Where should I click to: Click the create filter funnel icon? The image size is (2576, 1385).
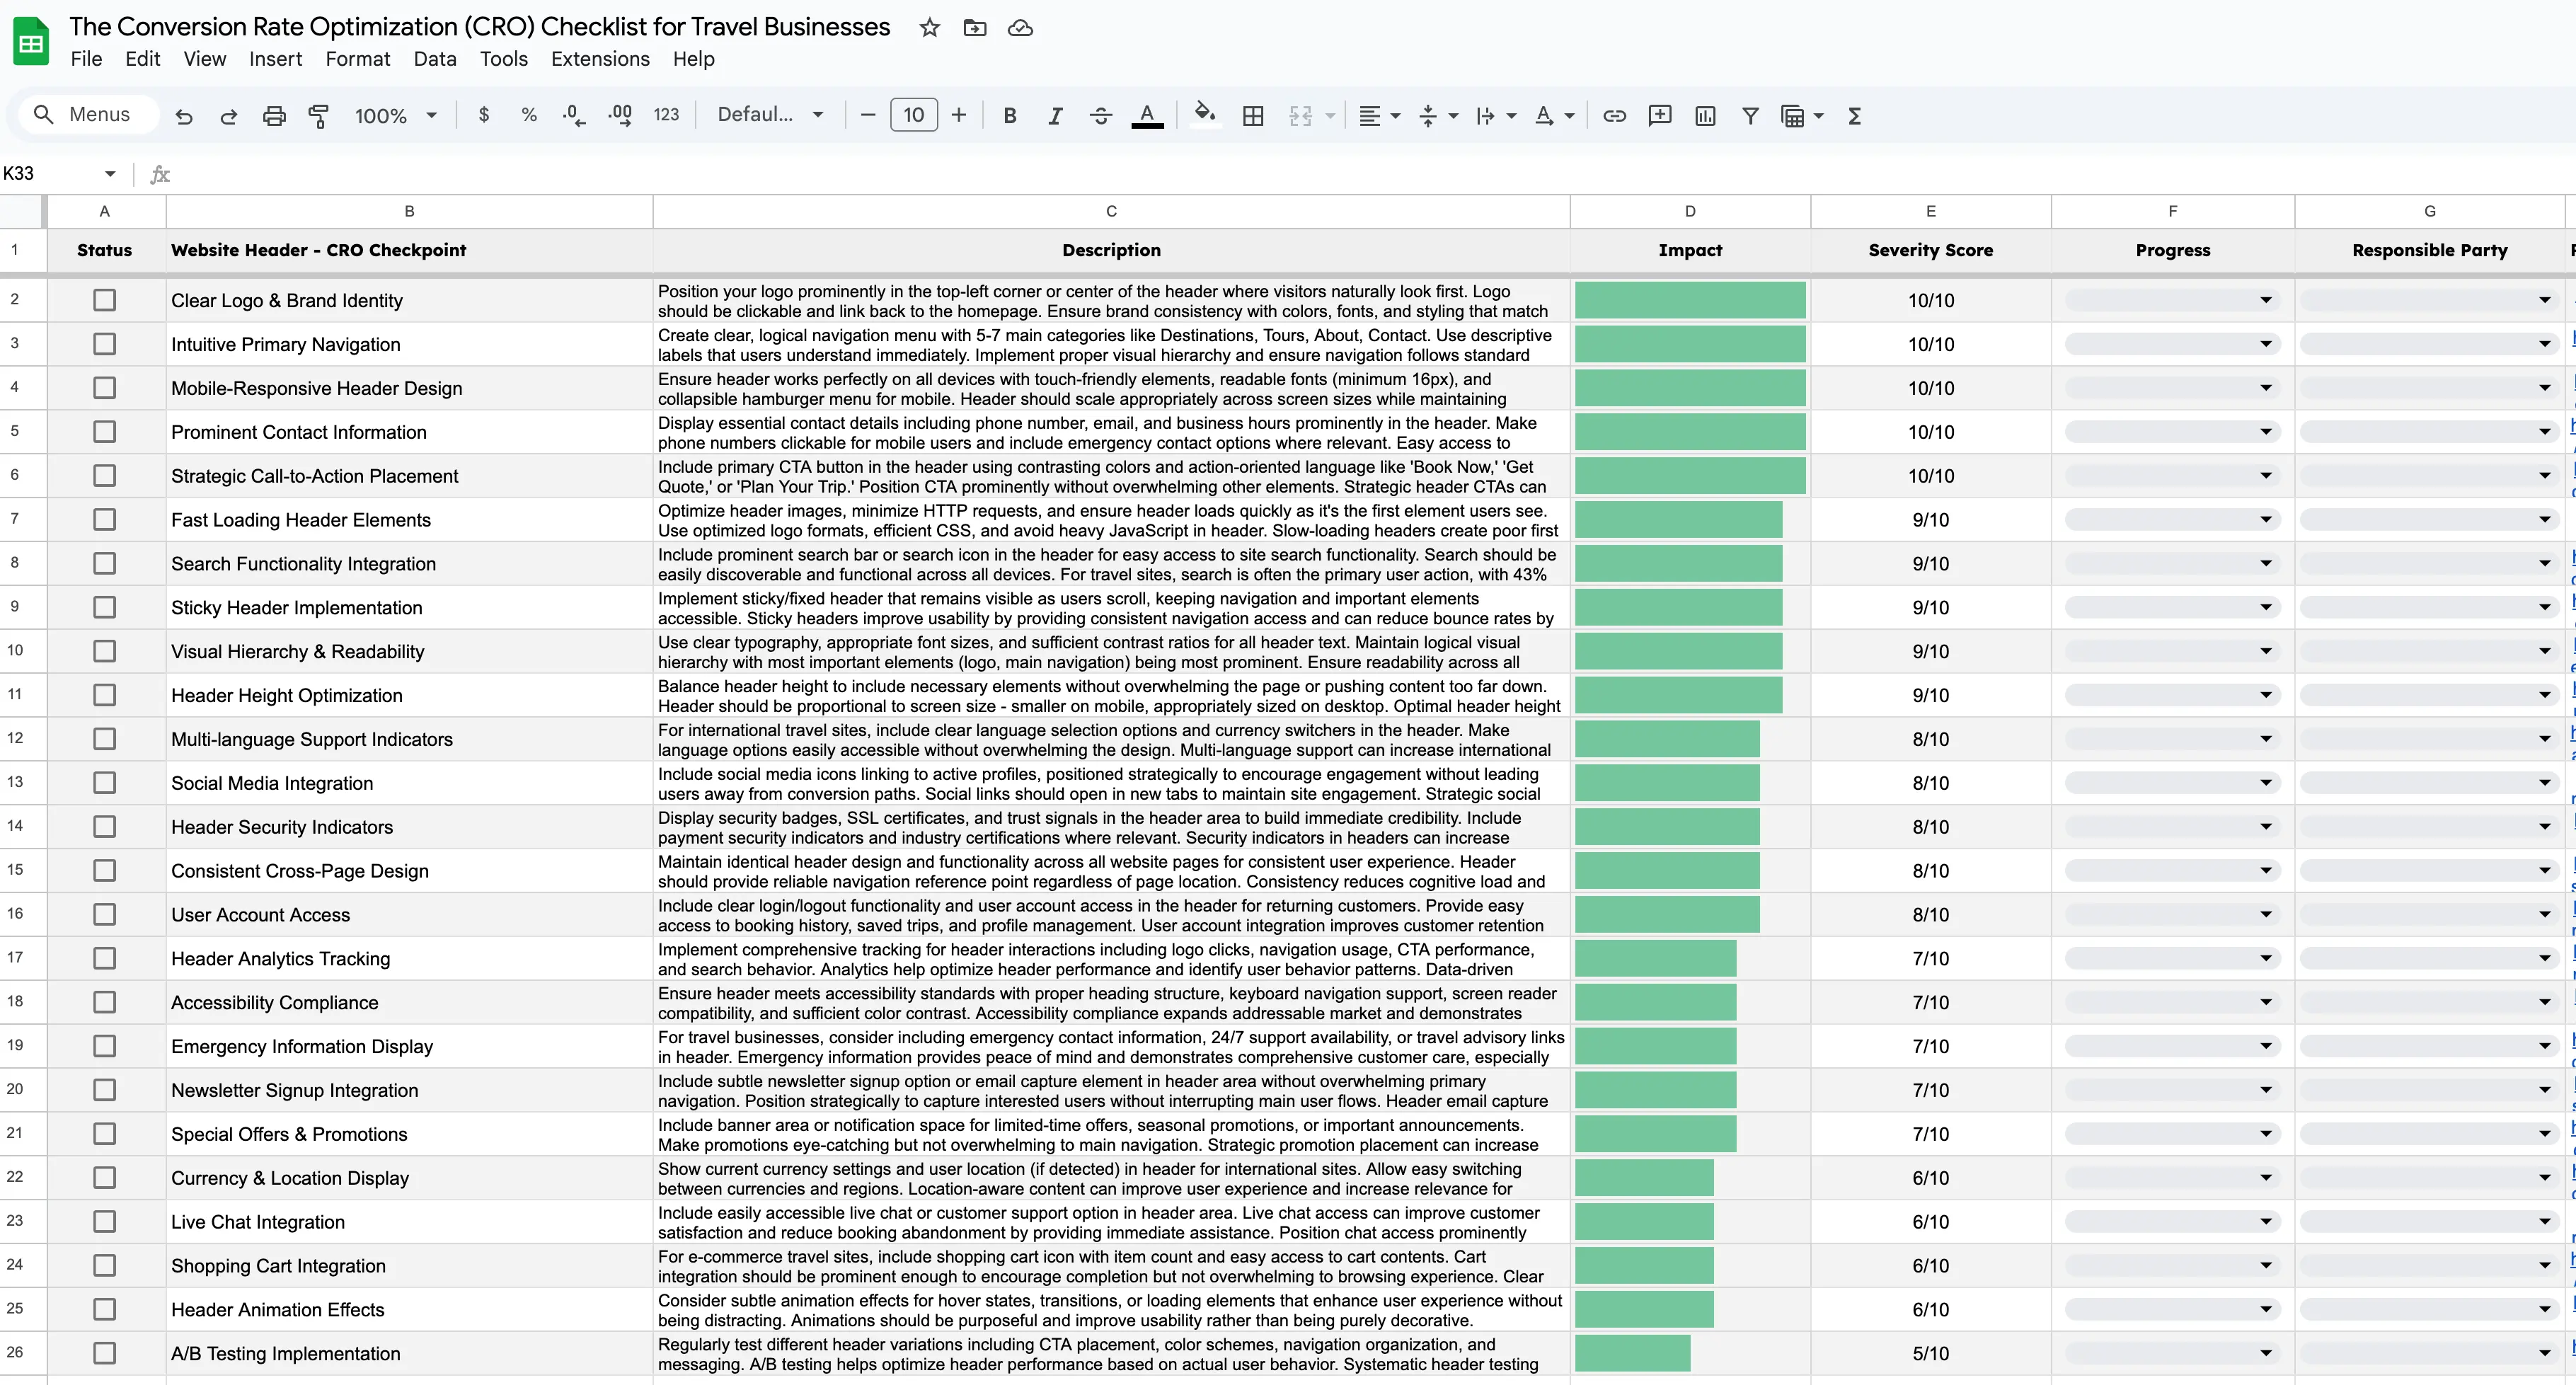click(x=1750, y=116)
